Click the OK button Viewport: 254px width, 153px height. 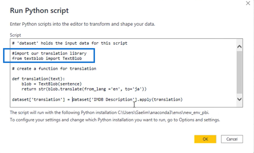205,139
